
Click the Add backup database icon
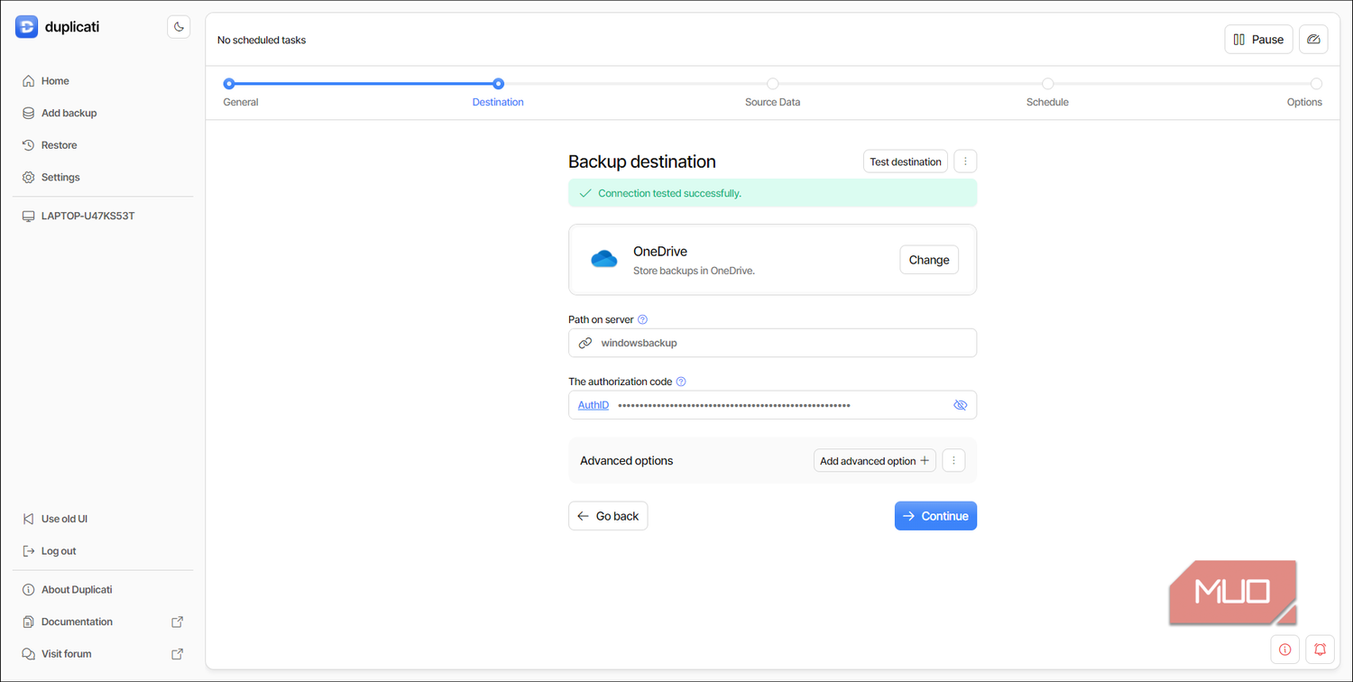tap(29, 114)
